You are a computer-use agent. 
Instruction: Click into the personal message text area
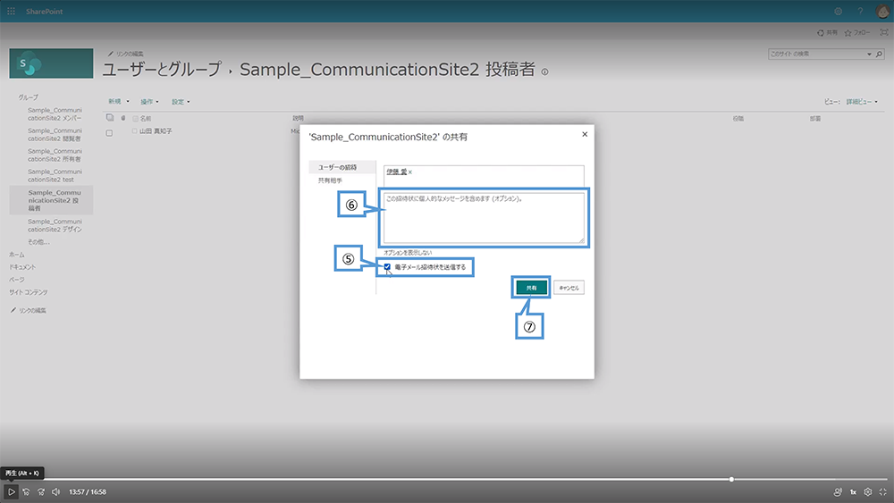[x=484, y=218]
